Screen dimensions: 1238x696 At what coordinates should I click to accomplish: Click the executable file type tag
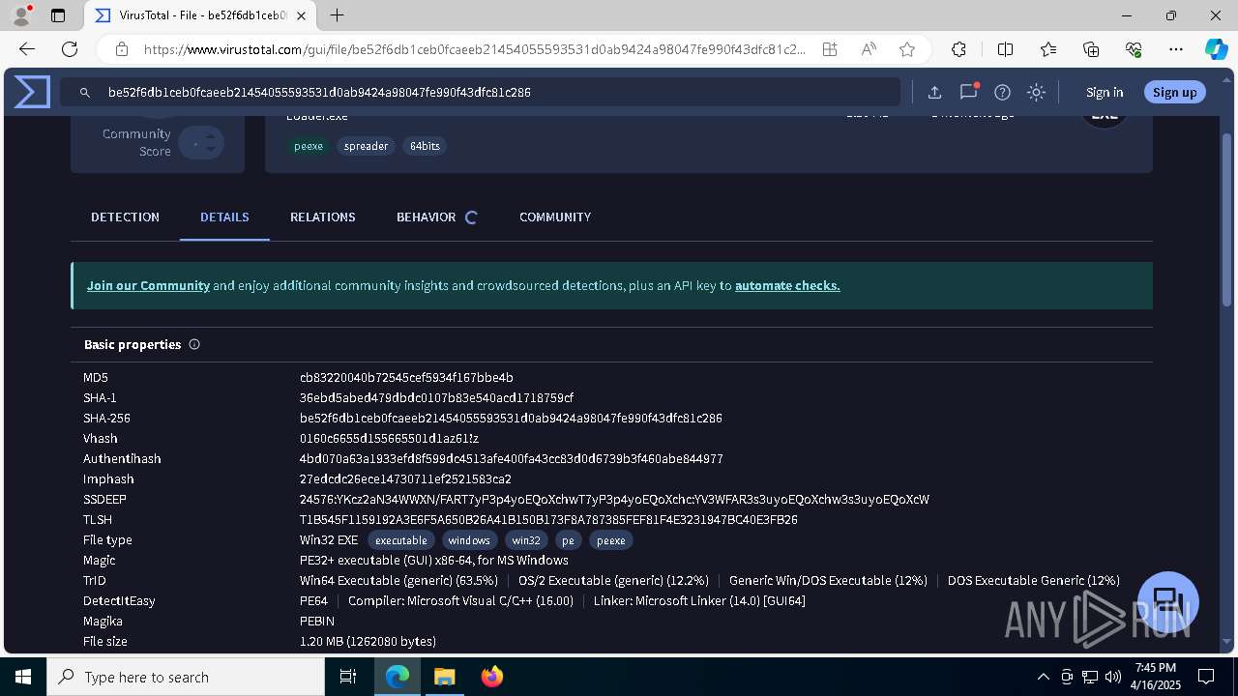[400, 540]
